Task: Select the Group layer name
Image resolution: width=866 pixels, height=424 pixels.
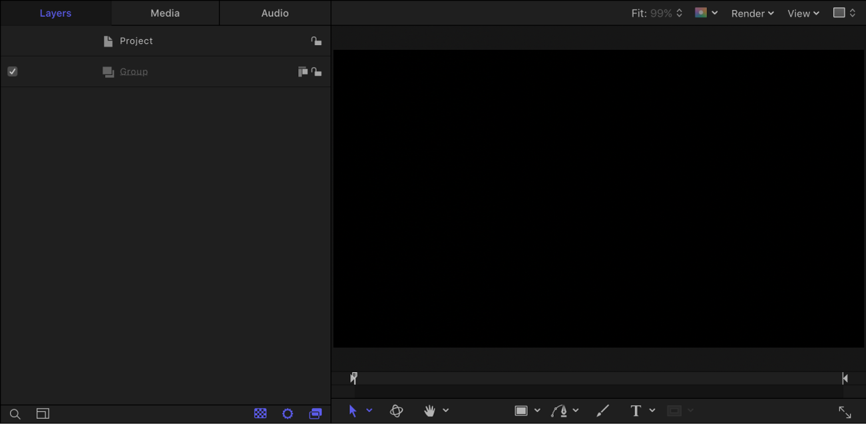Action: pos(134,71)
